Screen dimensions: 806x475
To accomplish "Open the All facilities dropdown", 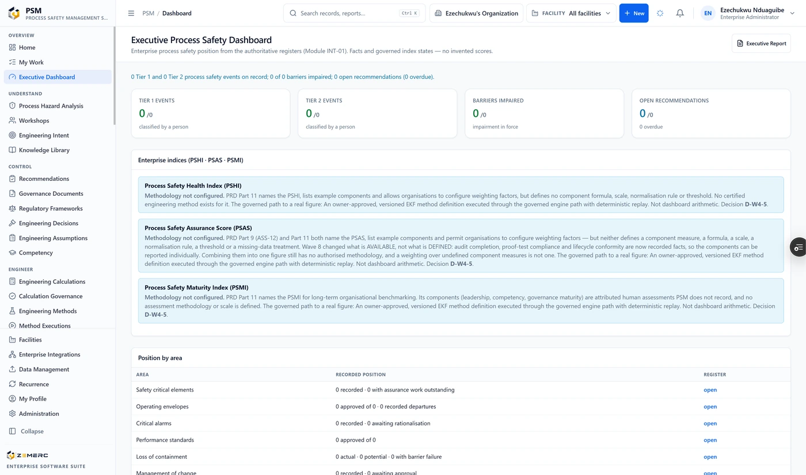I will coord(571,13).
